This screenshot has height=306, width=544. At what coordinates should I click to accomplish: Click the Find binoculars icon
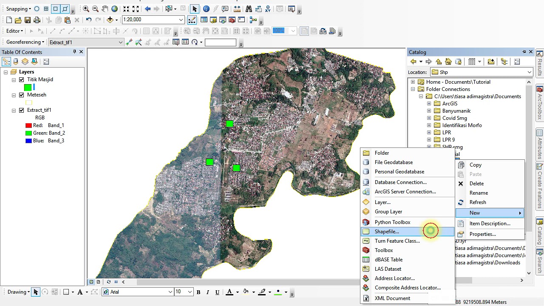249,9
